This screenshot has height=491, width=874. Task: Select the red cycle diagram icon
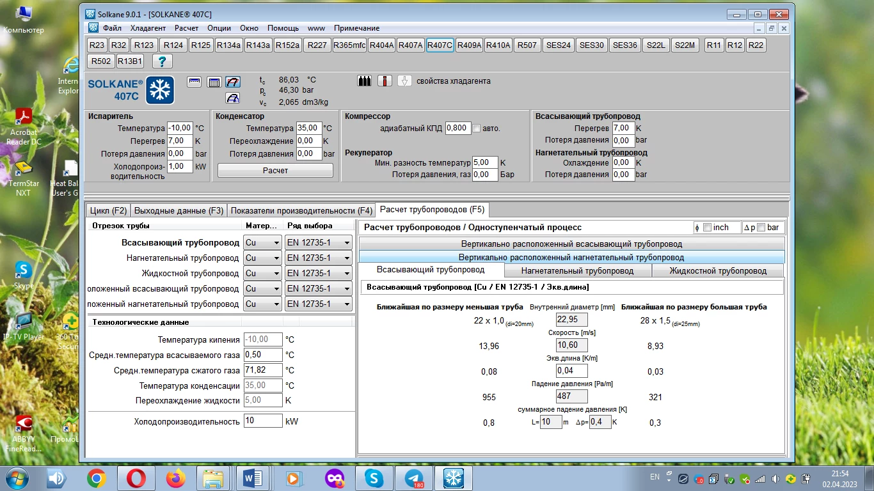pos(233,82)
